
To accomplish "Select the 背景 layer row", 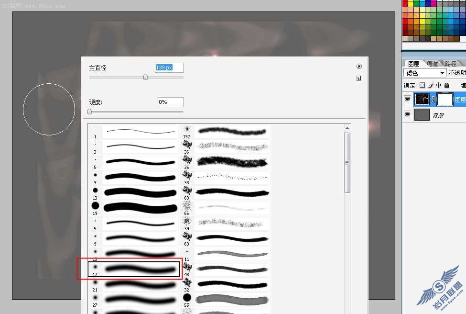I will (434, 114).
